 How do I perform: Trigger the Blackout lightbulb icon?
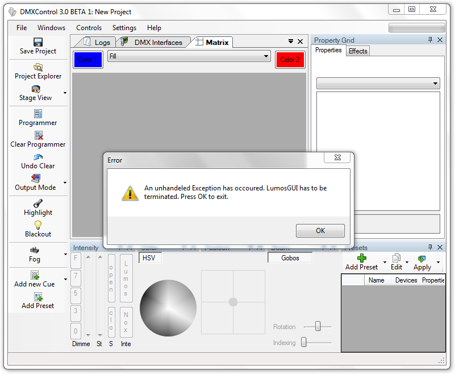tap(38, 225)
